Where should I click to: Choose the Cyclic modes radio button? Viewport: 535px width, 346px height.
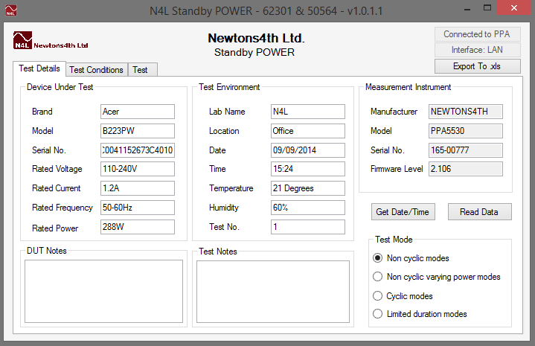(377, 295)
